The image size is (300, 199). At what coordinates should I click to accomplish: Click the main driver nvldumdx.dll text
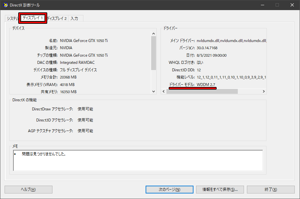(232, 41)
